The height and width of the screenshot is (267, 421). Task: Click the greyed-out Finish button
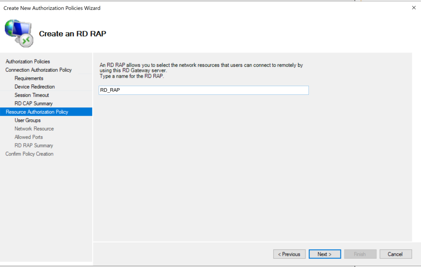(x=360, y=254)
